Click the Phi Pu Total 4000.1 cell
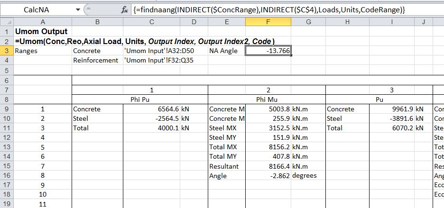The image size is (444, 208). 151,128
